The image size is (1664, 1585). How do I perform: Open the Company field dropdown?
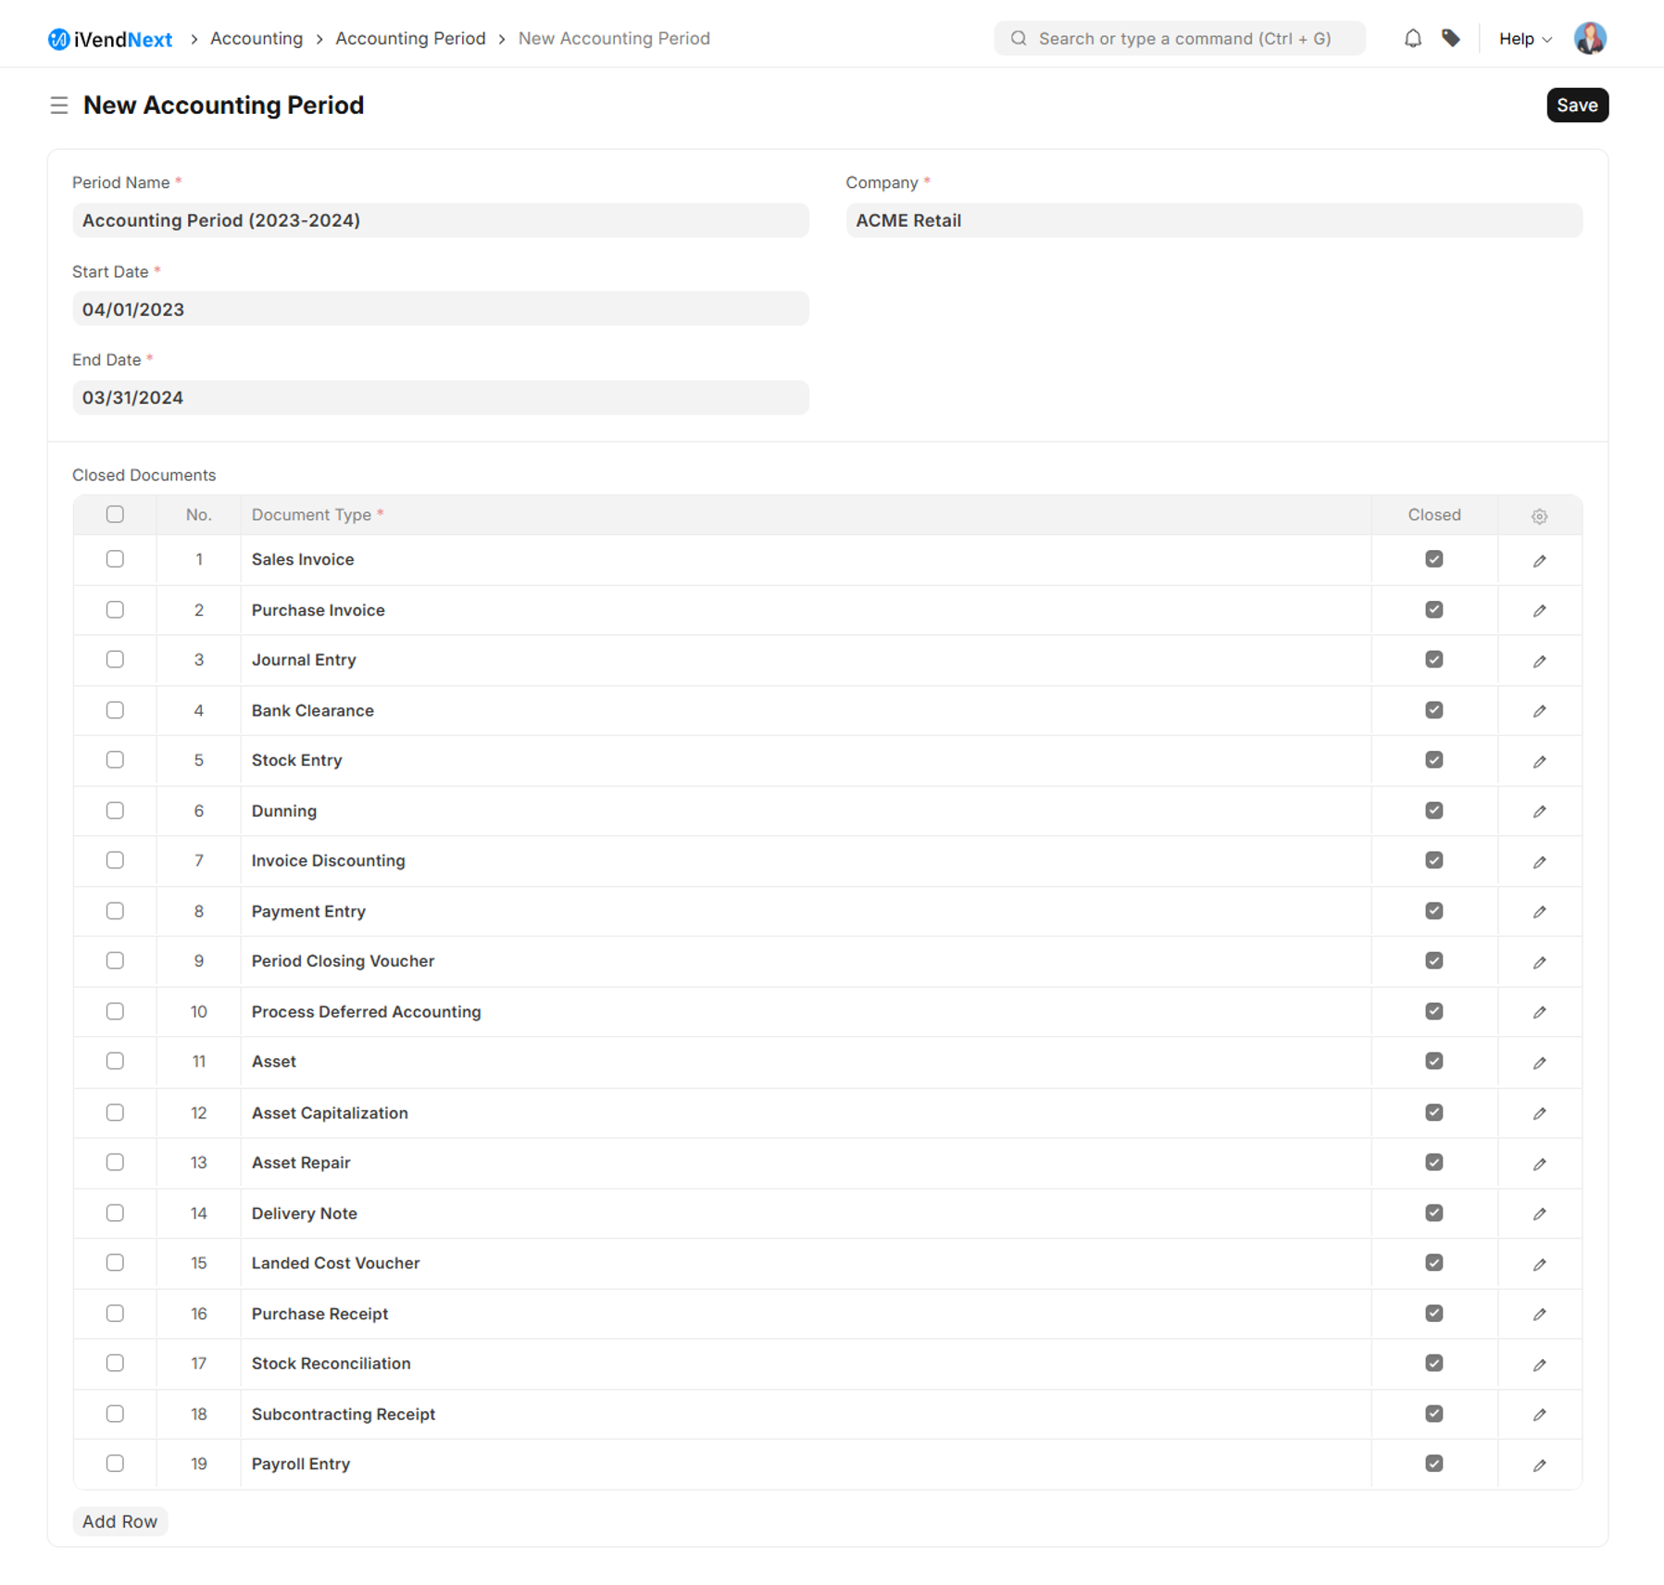[x=1213, y=220]
